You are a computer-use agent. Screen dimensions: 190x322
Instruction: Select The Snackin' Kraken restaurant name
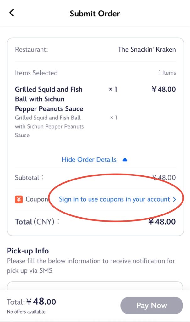click(x=147, y=49)
